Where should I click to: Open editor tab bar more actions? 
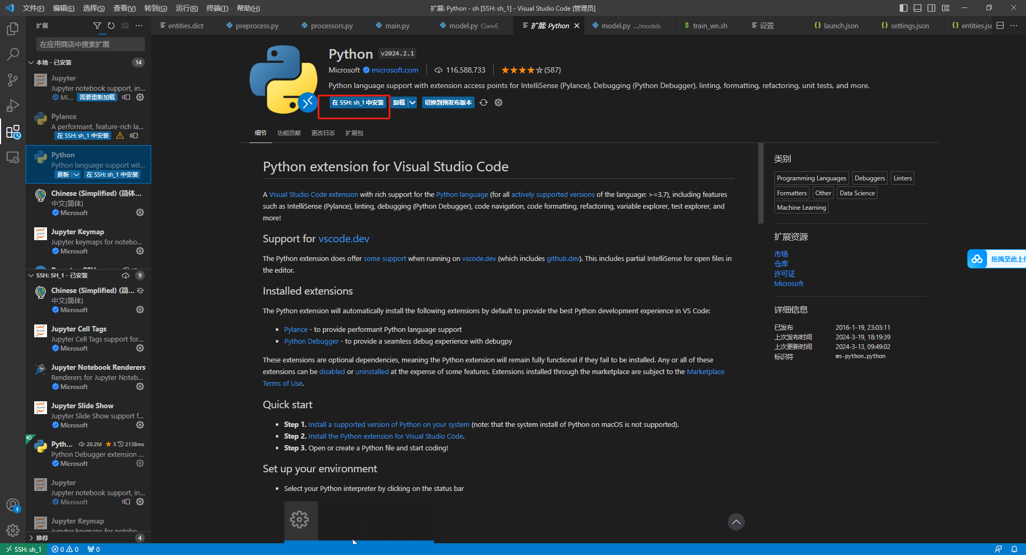coord(1014,26)
